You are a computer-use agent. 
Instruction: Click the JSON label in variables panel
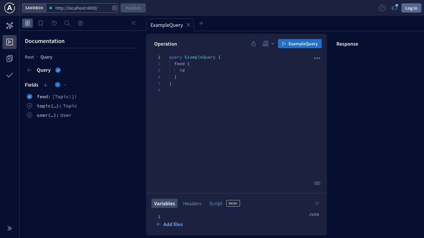pos(314,215)
